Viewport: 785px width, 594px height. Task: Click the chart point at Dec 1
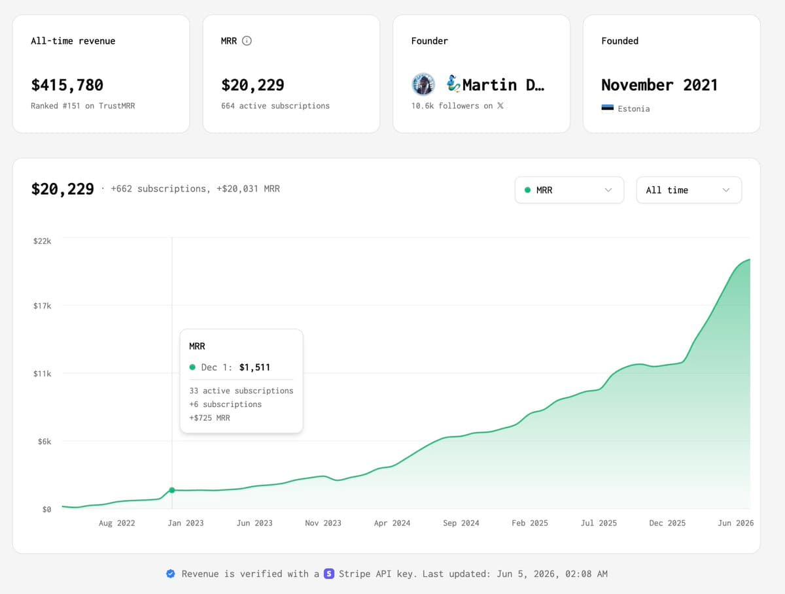(172, 490)
